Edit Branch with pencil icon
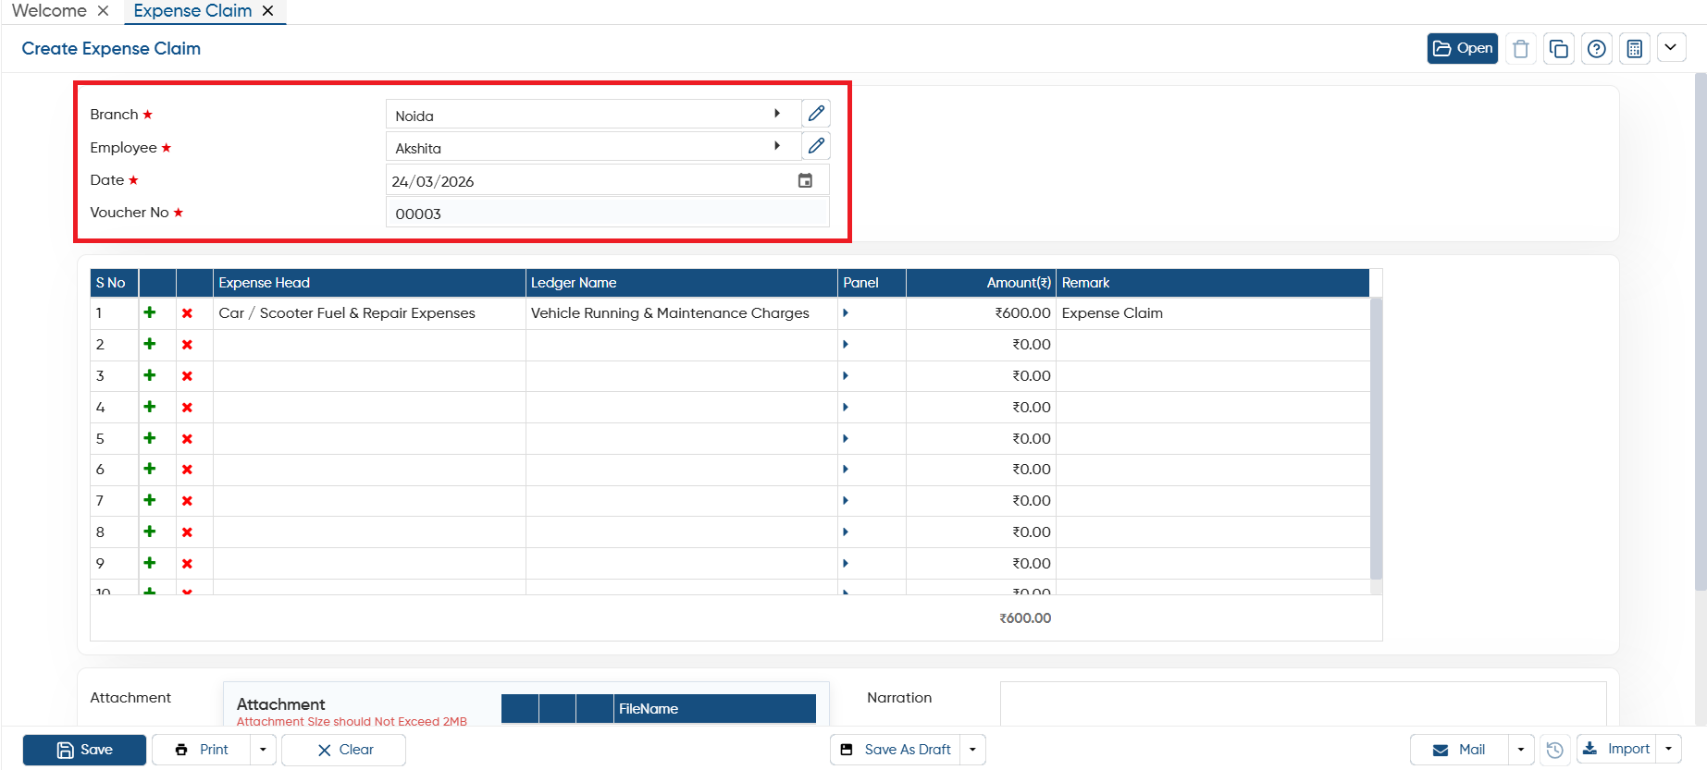The width and height of the screenshot is (1707, 770). click(816, 114)
